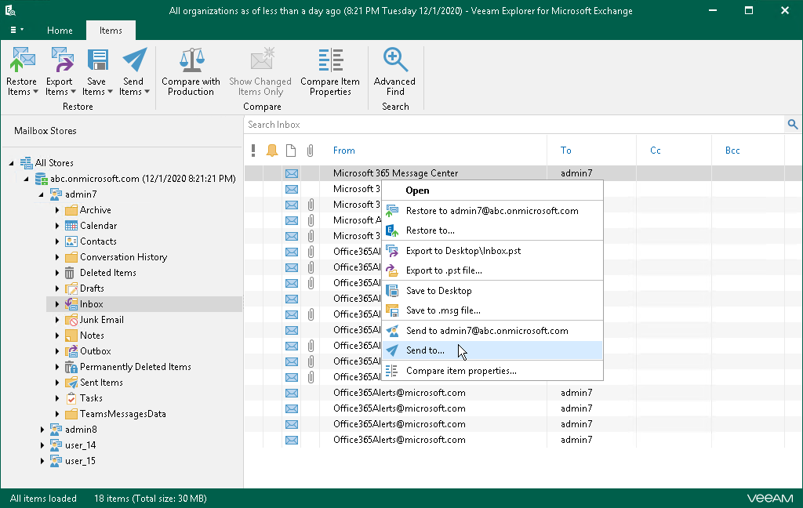Click Compare with Production scales icon

click(191, 61)
